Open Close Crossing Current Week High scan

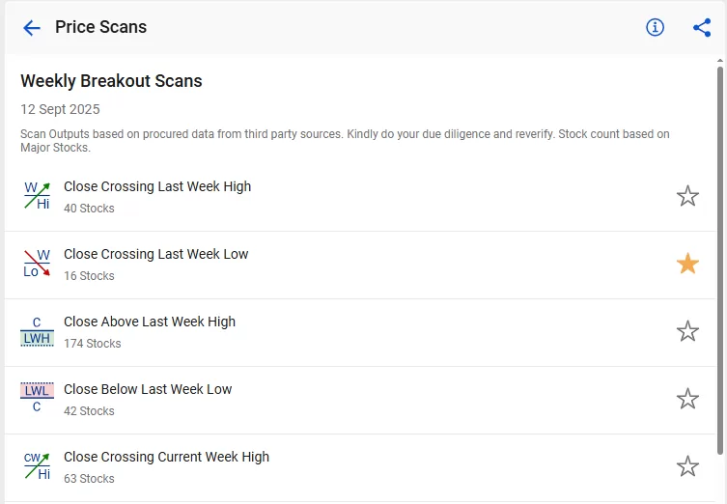click(360, 468)
